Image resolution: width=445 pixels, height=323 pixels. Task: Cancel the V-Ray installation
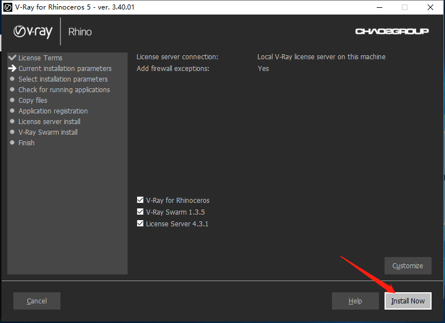point(37,301)
